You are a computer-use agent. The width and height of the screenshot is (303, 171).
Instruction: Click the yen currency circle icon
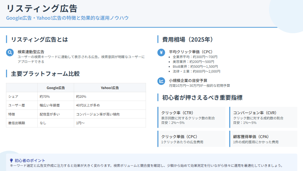click(161, 53)
